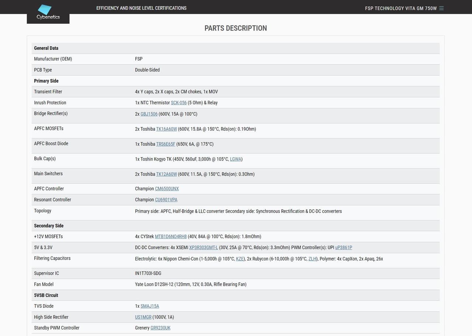Follow the GR9230UK standby controller link
Screen dimensions: 472x336
[x=160, y=328]
